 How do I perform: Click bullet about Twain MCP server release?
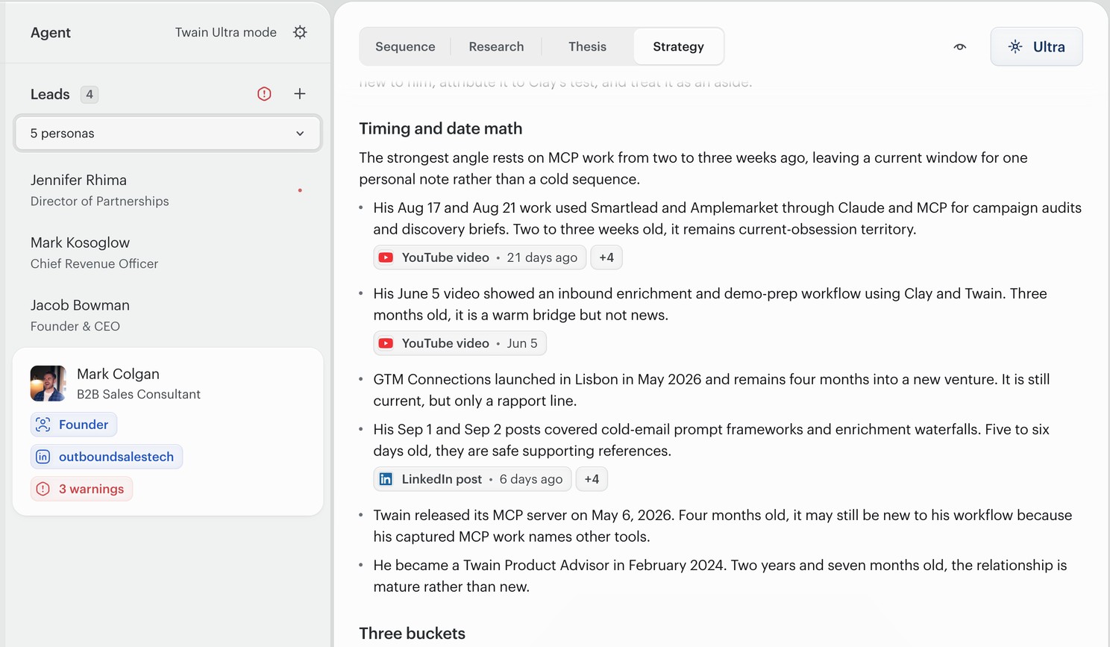coord(723,526)
